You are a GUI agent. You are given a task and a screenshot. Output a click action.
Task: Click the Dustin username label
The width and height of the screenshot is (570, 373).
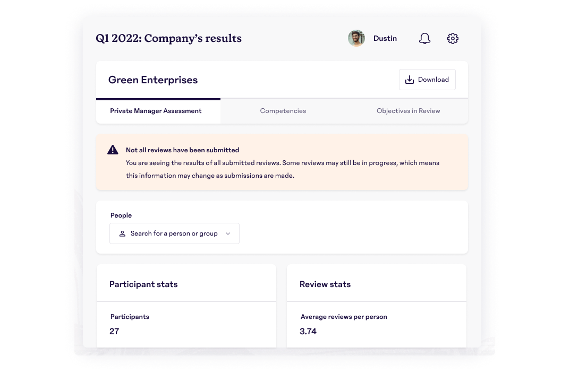[385, 38]
